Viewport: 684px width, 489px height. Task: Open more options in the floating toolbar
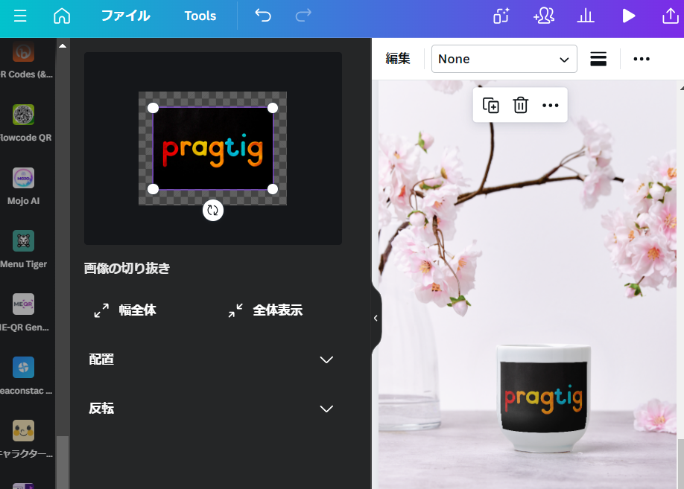click(550, 106)
